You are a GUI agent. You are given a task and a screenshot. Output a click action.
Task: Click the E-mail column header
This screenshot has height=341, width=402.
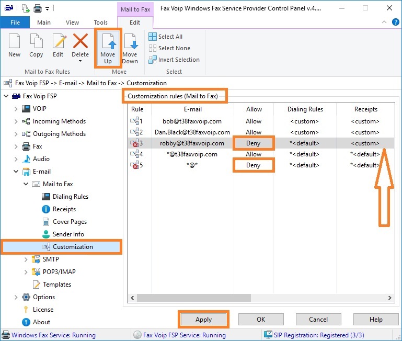click(192, 109)
